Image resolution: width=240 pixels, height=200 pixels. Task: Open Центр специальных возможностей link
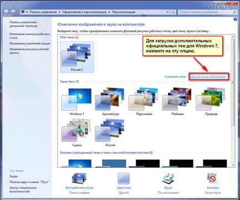[x=23, y=189]
